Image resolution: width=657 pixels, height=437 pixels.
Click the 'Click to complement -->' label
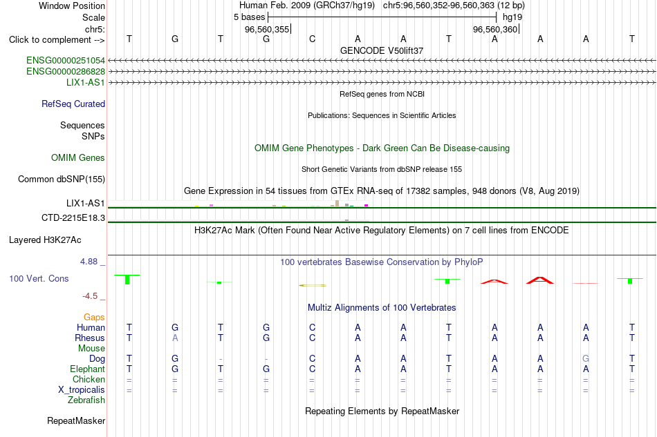pyautogui.click(x=57, y=40)
